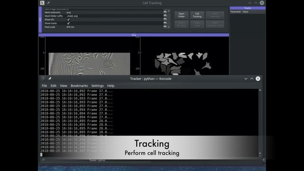Screen dimensions: 304x171
Task: Click the vertical I/O panel tab
Action: [40, 19]
